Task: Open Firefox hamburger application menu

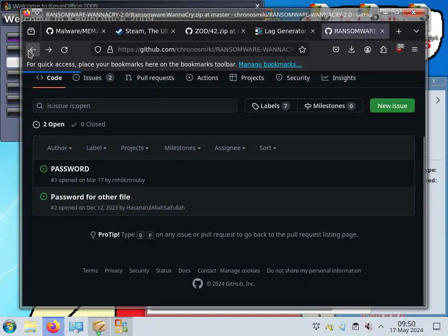Action: (x=415, y=49)
